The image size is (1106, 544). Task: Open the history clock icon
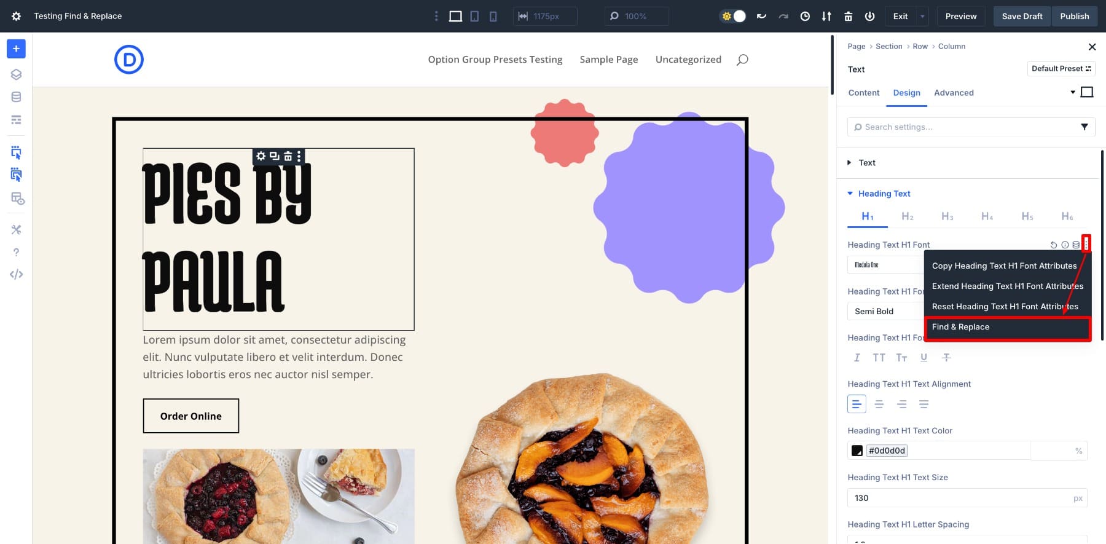pyautogui.click(x=805, y=17)
